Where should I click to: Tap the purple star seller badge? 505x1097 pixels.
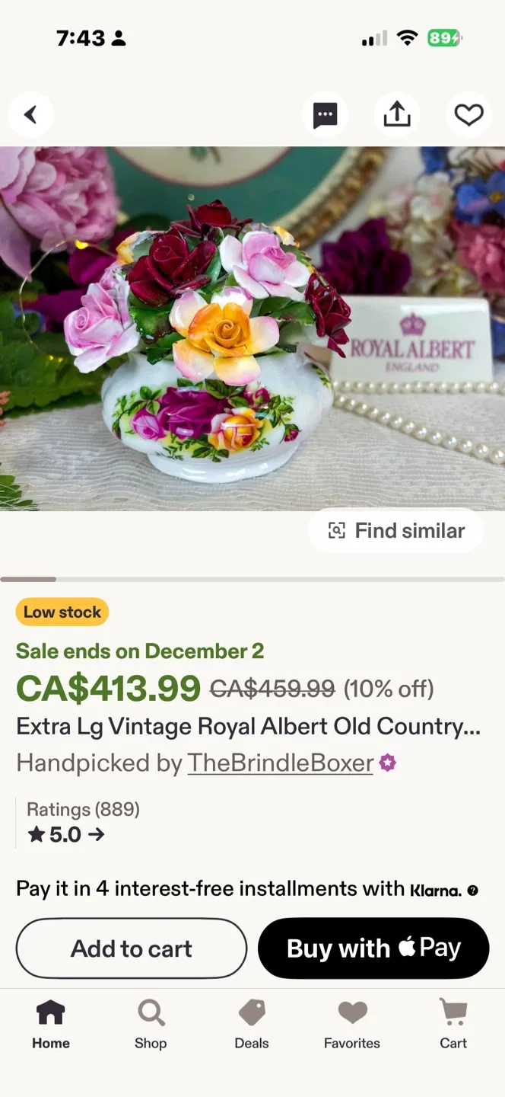387,763
